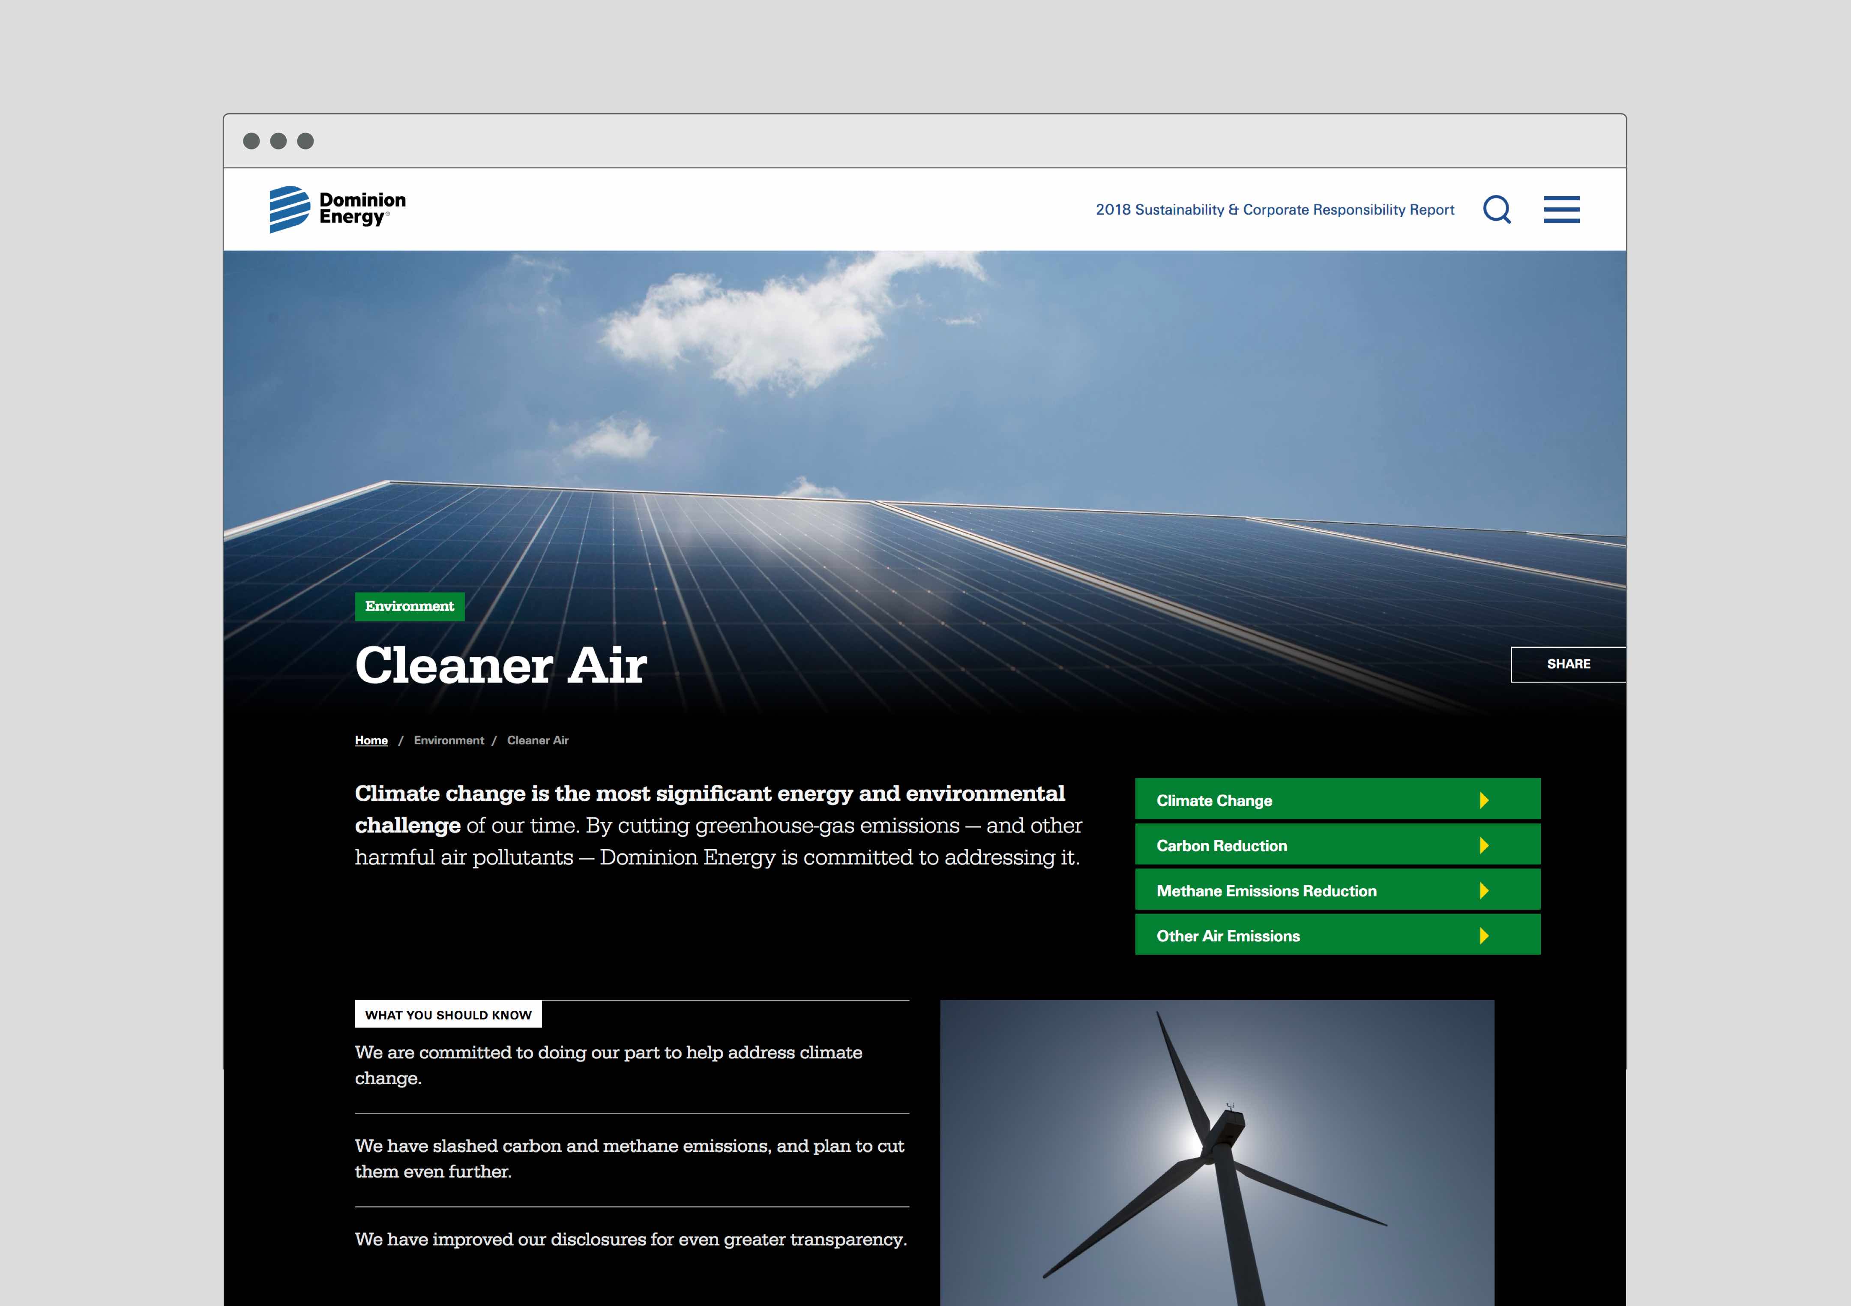Click Cleaner Air in the breadcrumb
1851x1306 pixels.
[x=538, y=740]
